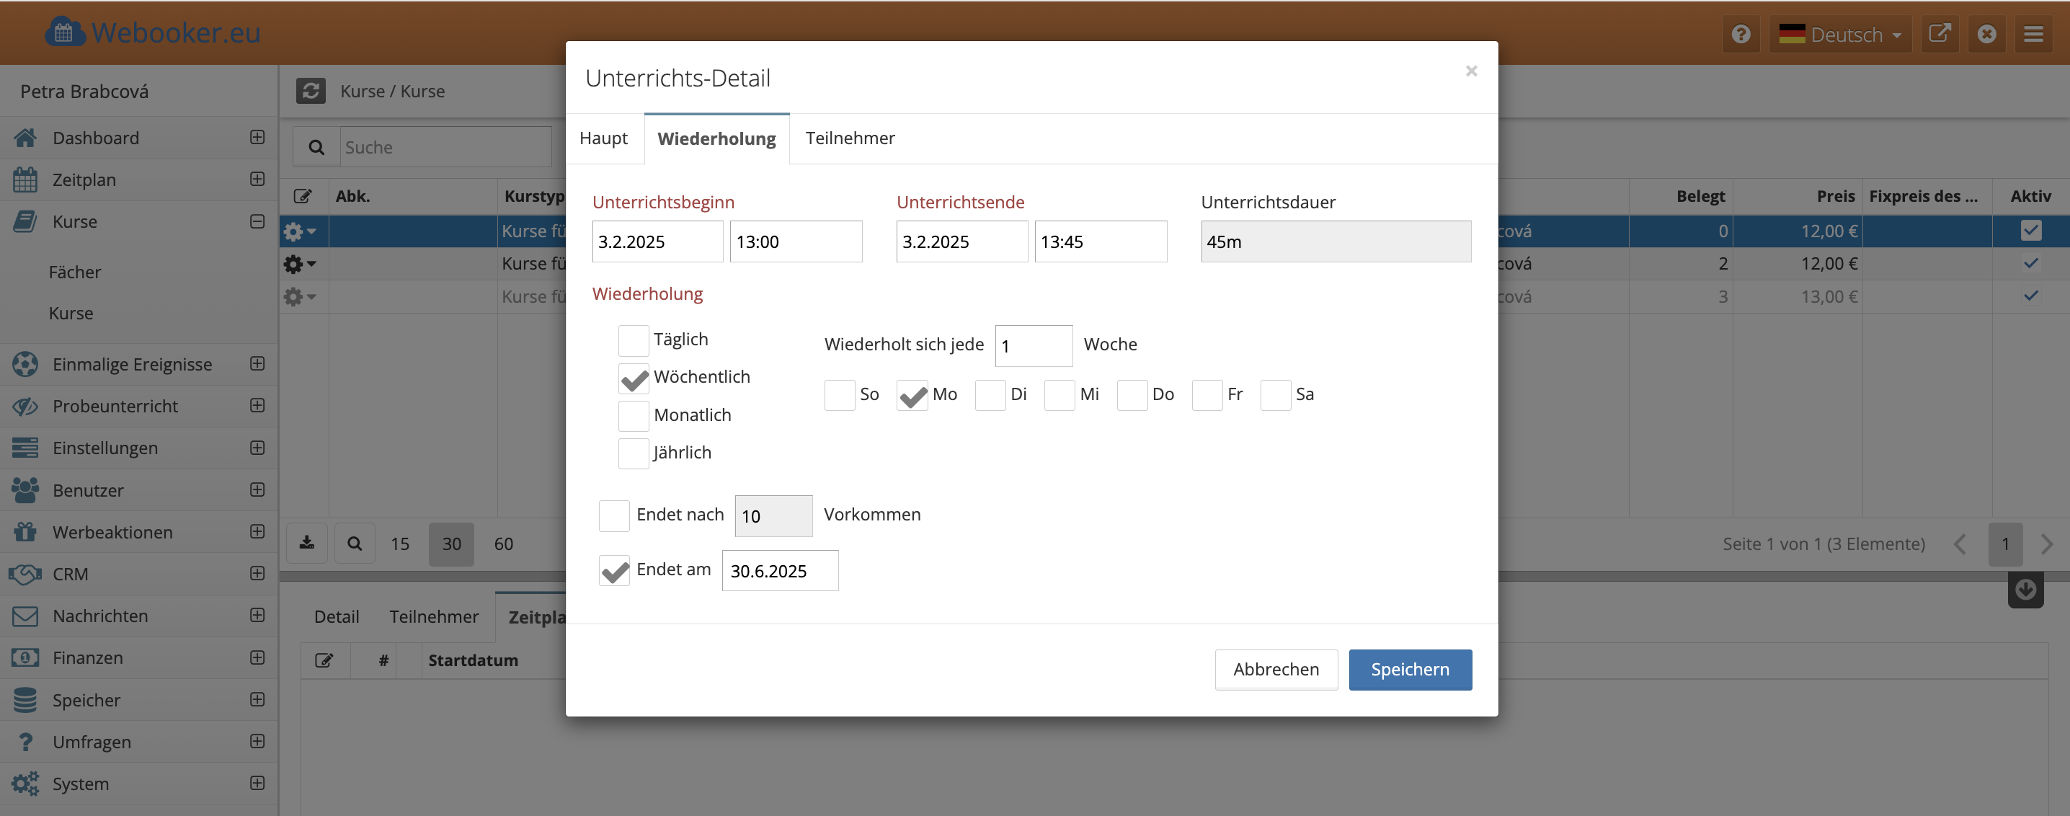Enable the Täglich repetition checkbox
The height and width of the screenshot is (816, 2070).
634,340
